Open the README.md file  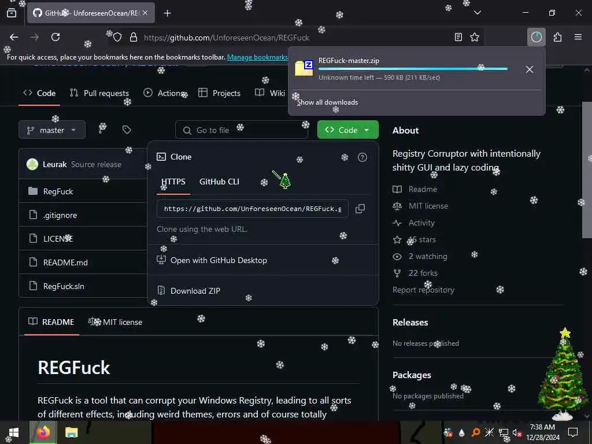point(65,262)
